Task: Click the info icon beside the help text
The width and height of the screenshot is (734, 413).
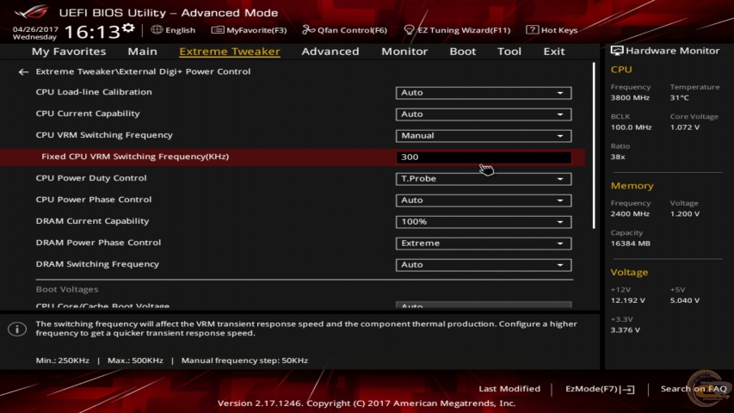Action: coord(17,330)
